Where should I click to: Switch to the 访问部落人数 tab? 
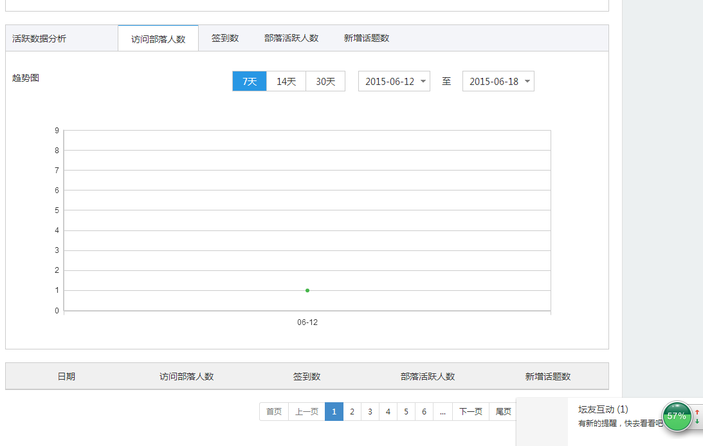pos(158,39)
